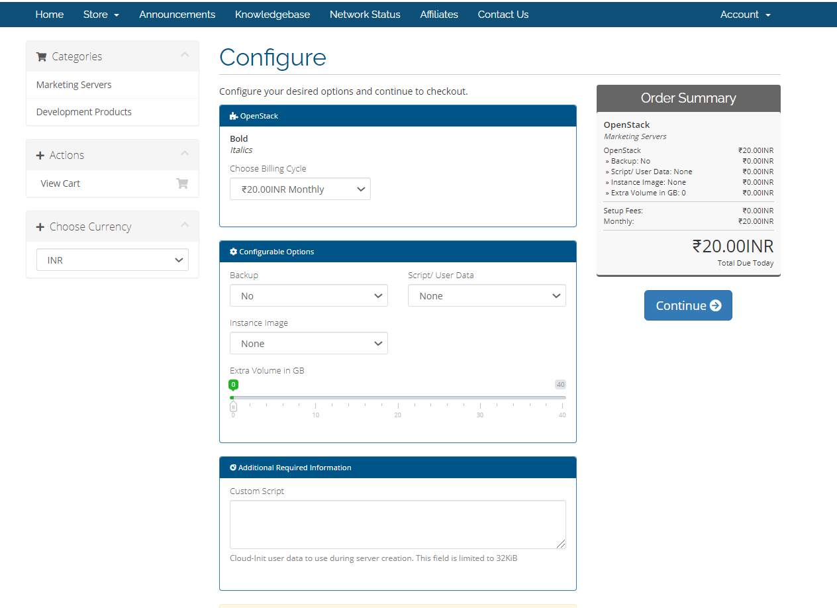
Task: Select Marketing Servers category
Action: tap(113, 85)
